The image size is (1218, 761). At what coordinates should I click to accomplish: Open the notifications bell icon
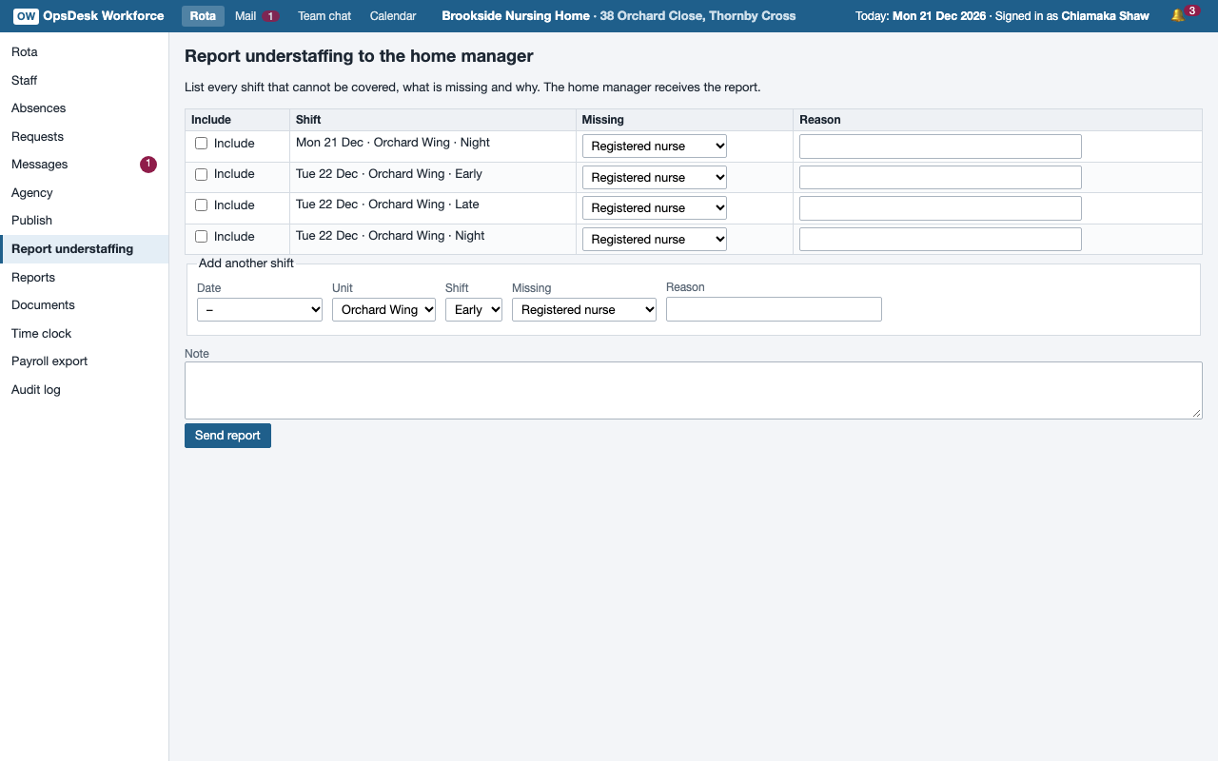coord(1178,15)
